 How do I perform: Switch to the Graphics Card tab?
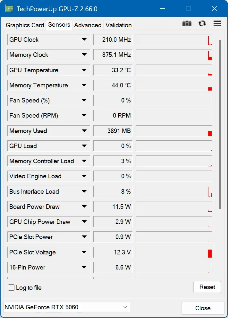pyautogui.click(x=25, y=25)
